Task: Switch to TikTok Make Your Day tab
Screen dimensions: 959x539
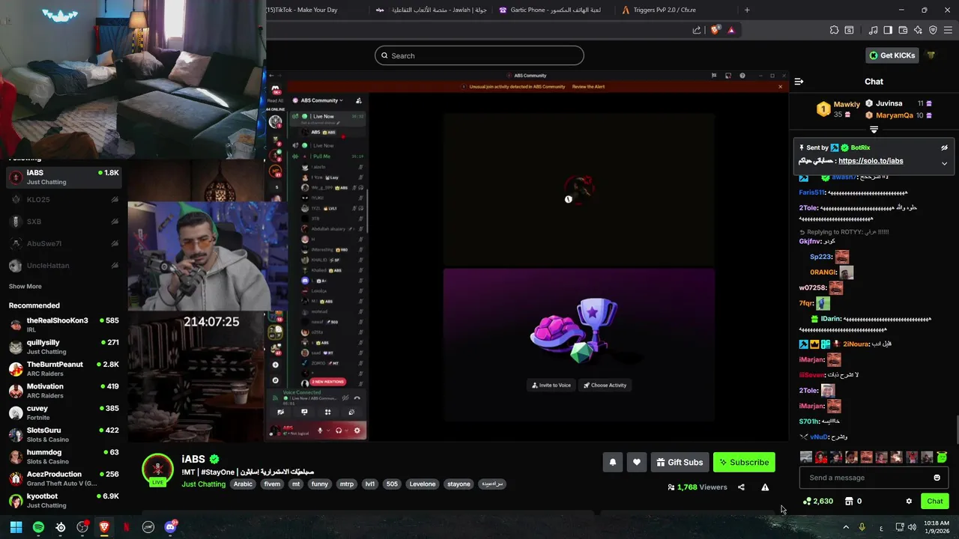Action: click(x=307, y=10)
